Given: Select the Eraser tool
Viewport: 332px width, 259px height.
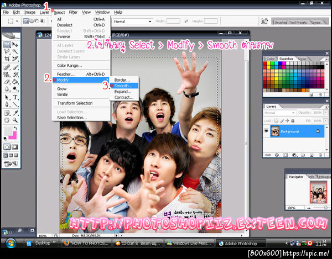Looking at the screenshot, I should [7, 82].
